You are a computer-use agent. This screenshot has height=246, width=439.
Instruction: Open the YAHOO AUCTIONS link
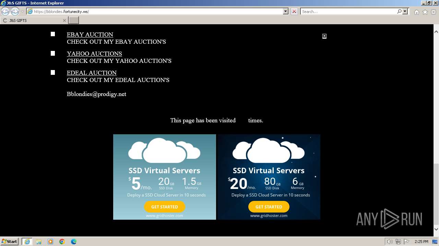[94, 54]
